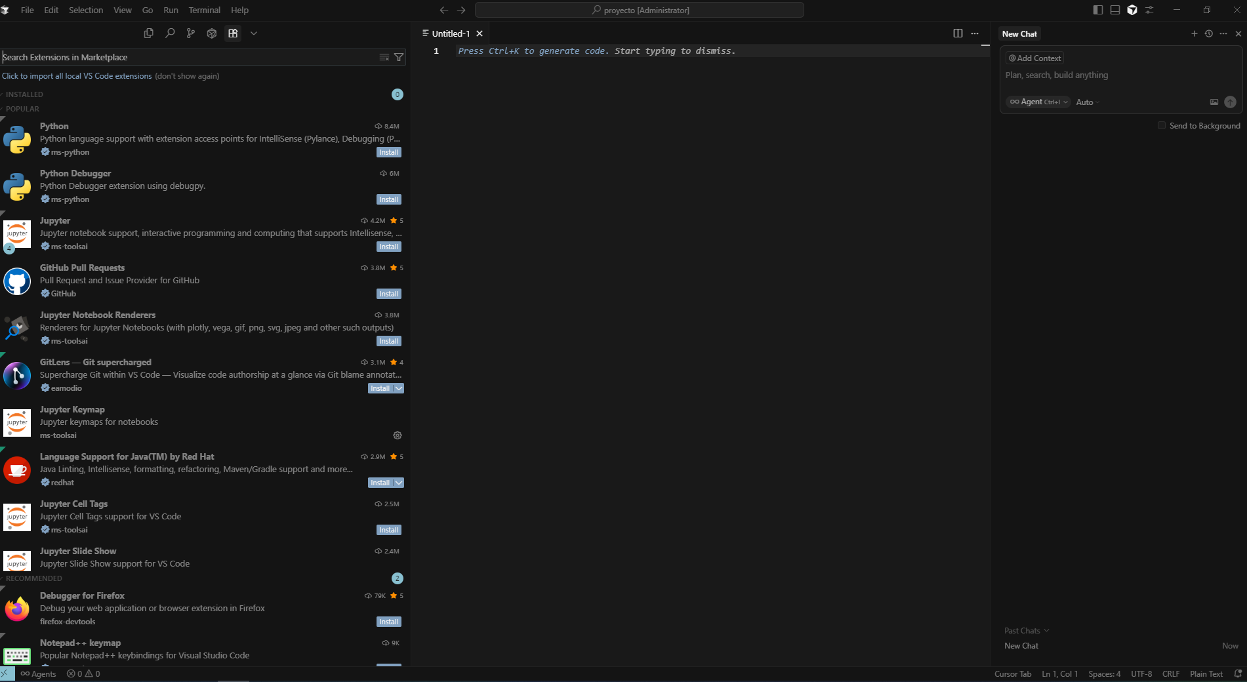Install Debugger for Firefox extension

click(389, 622)
